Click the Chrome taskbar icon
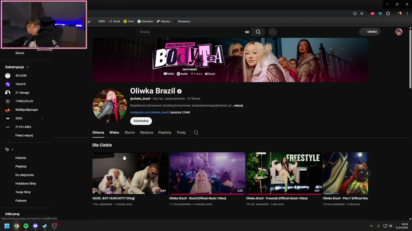The height and width of the screenshot is (231, 412). click(x=16, y=226)
